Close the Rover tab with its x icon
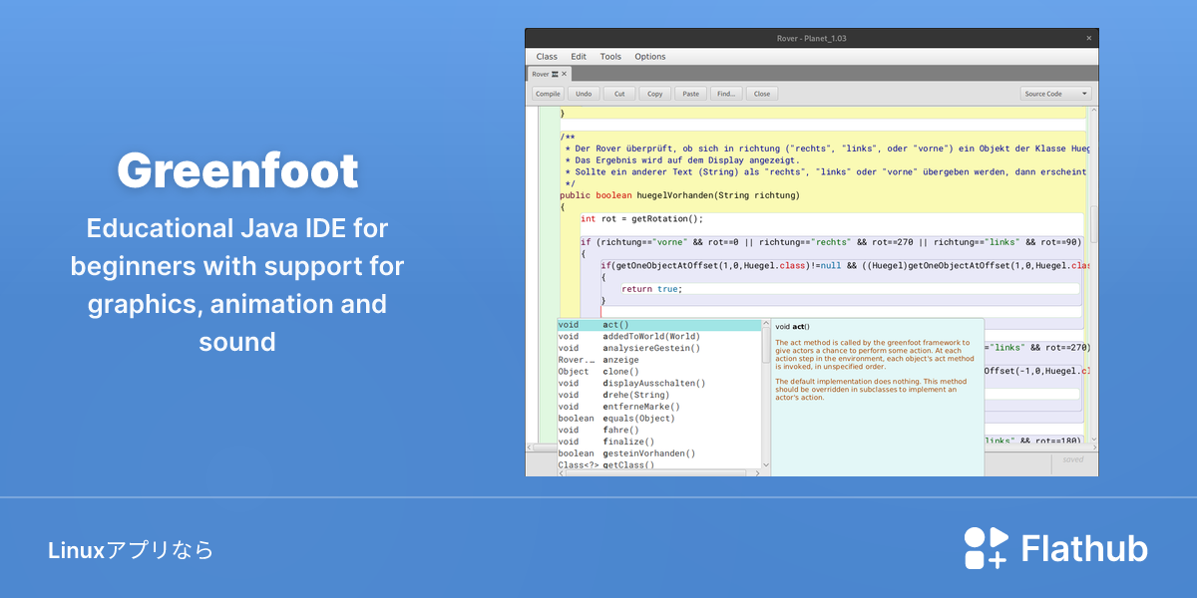Screen dimensions: 1197x598 coord(564,74)
